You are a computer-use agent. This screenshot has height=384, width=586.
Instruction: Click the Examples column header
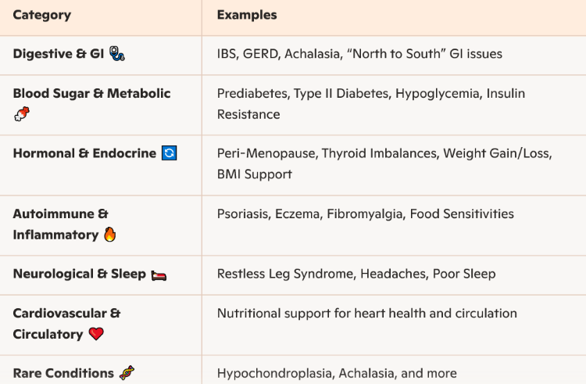(x=247, y=15)
